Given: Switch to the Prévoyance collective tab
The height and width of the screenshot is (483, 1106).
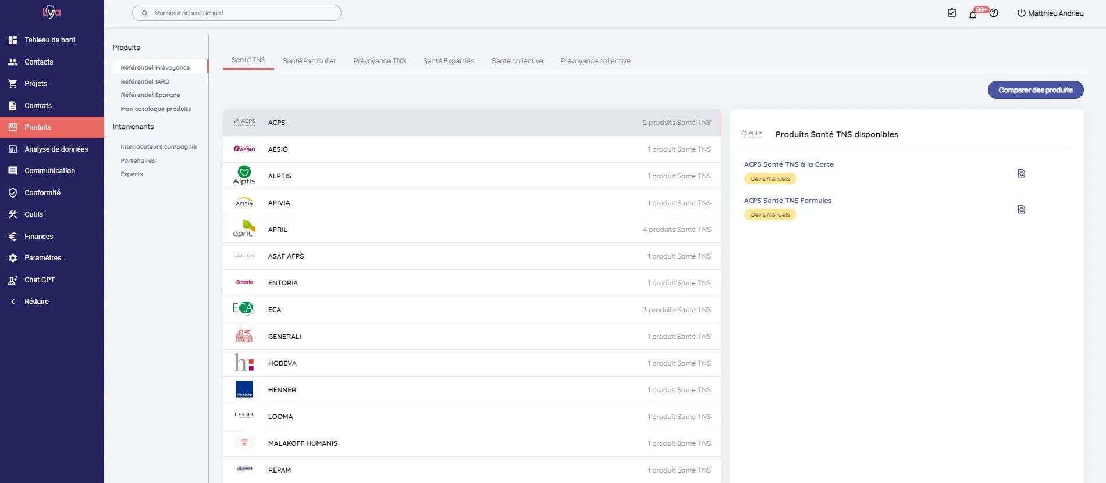Looking at the screenshot, I should click(x=595, y=61).
